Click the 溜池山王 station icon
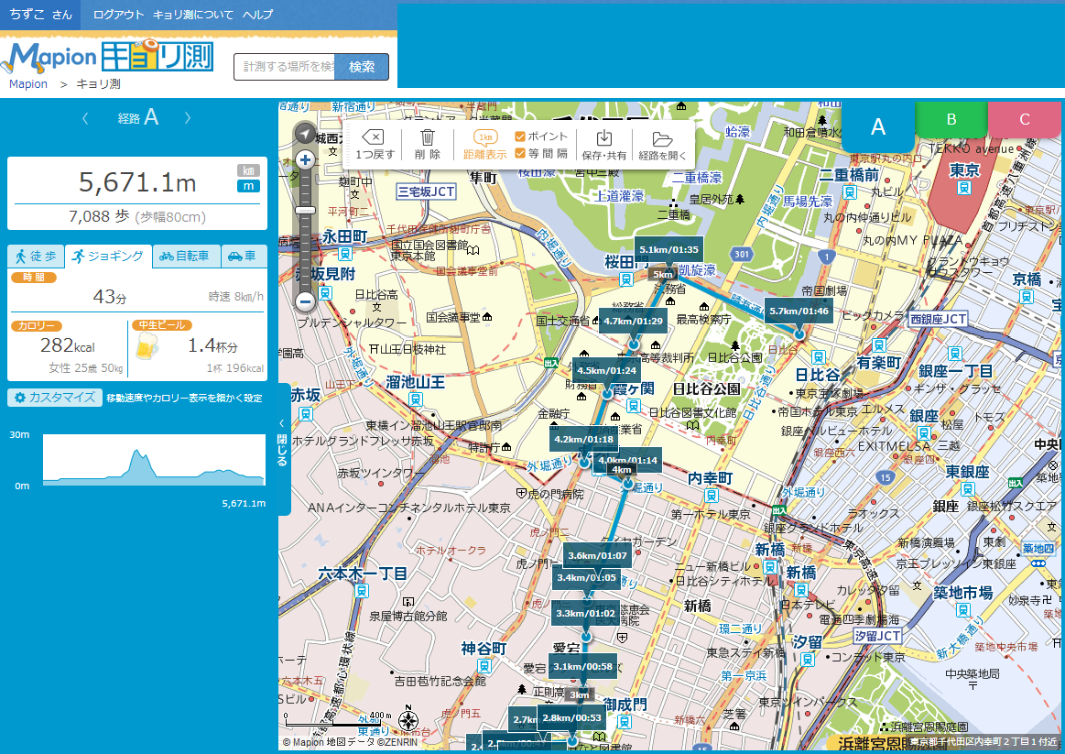This screenshot has width=1065, height=754. point(416,399)
